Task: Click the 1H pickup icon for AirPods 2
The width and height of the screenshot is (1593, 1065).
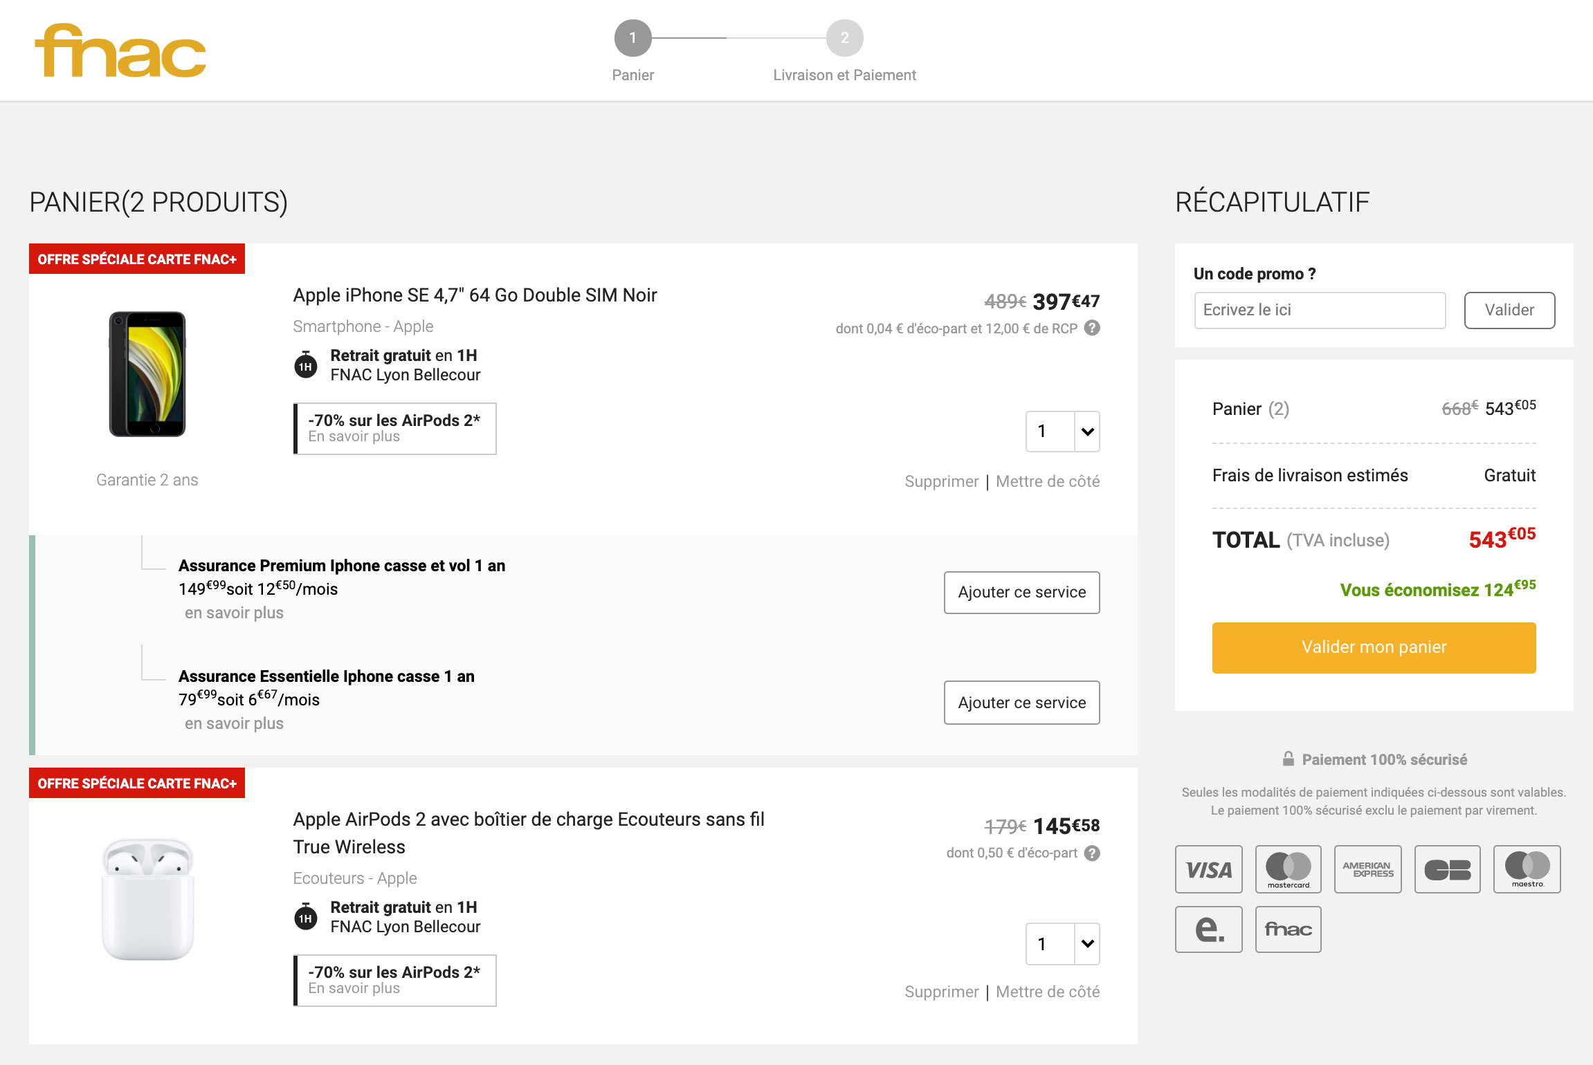Action: [x=306, y=917]
